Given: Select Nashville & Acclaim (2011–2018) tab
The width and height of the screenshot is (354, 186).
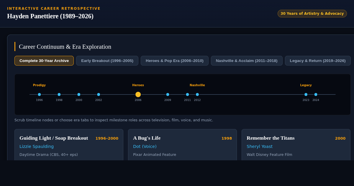Looking at the screenshot, I should click(x=247, y=61).
